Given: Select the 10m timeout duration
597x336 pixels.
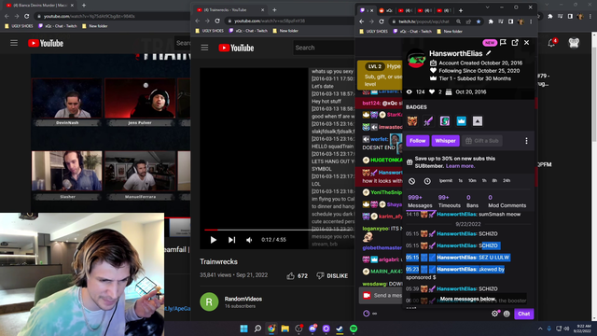Looking at the screenshot, I should (x=472, y=180).
